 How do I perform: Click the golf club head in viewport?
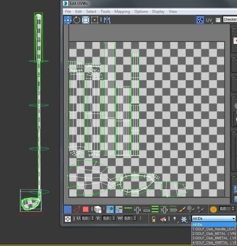tap(30, 203)
